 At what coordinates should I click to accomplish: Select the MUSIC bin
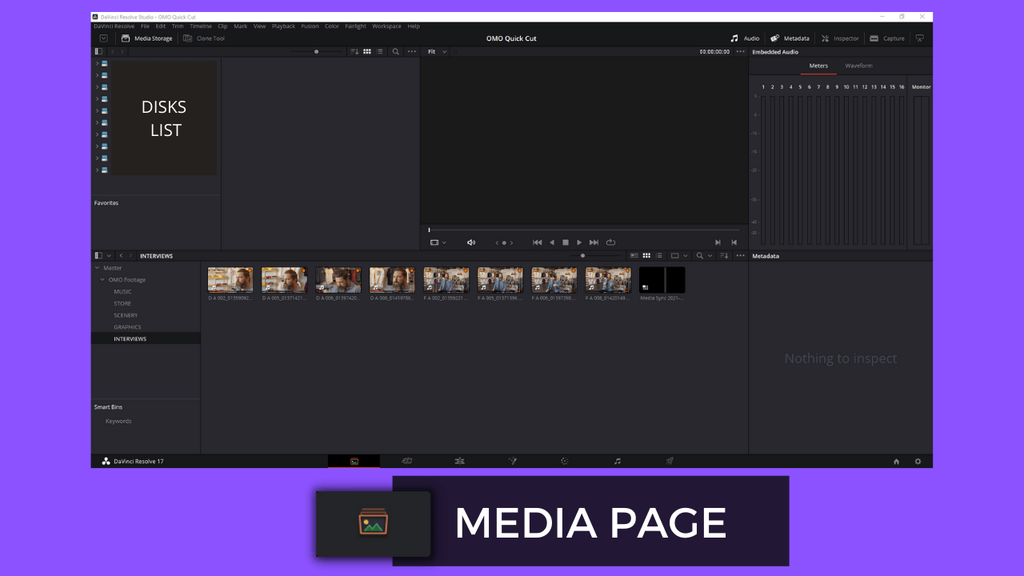click(122, 292)
